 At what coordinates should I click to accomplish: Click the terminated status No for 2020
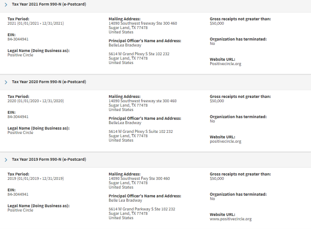(x=212, y=121)
